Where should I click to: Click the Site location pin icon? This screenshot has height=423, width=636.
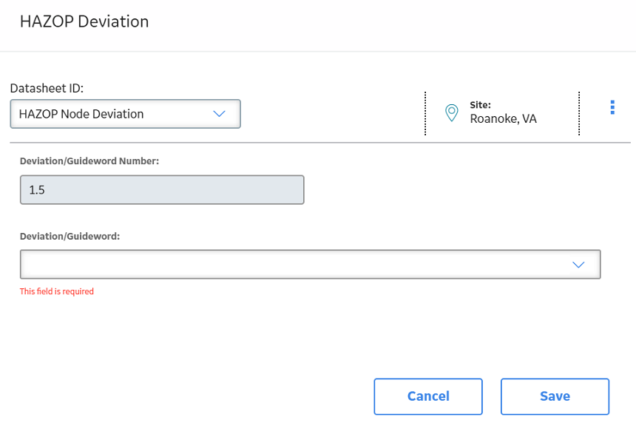pos(451,112)
